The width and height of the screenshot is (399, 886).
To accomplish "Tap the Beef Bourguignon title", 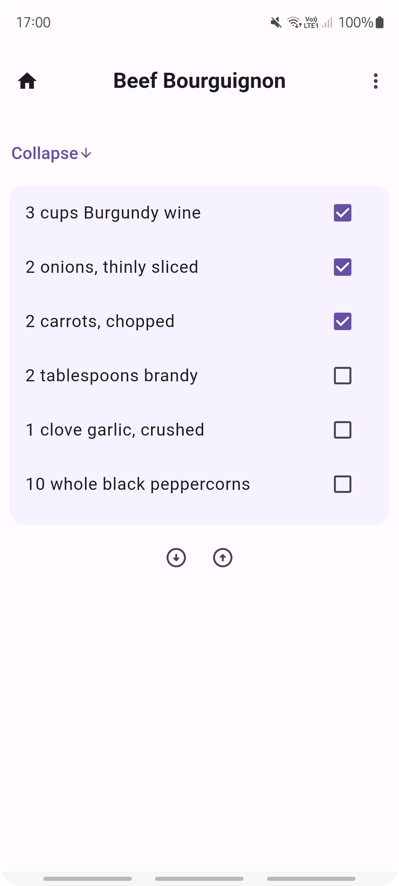I will coord(199,81).
